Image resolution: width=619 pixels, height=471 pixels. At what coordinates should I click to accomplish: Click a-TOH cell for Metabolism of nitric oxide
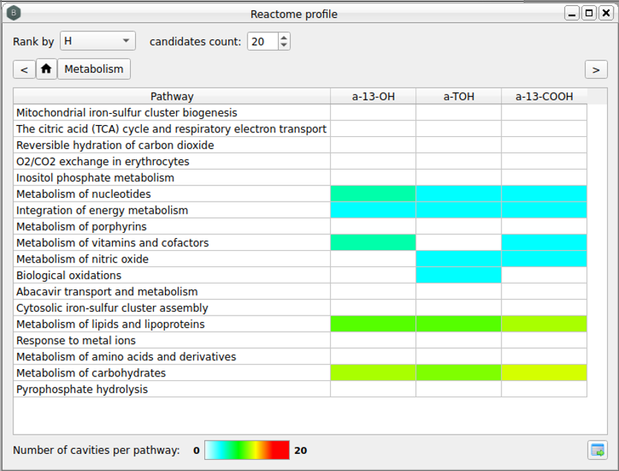(458, 259)
